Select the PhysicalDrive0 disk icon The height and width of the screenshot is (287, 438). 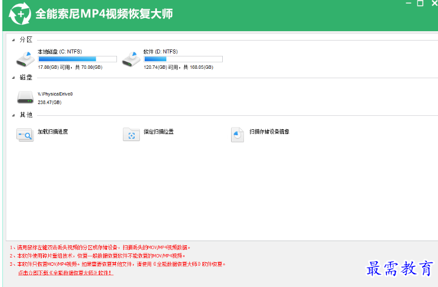(x=25, y=97)
